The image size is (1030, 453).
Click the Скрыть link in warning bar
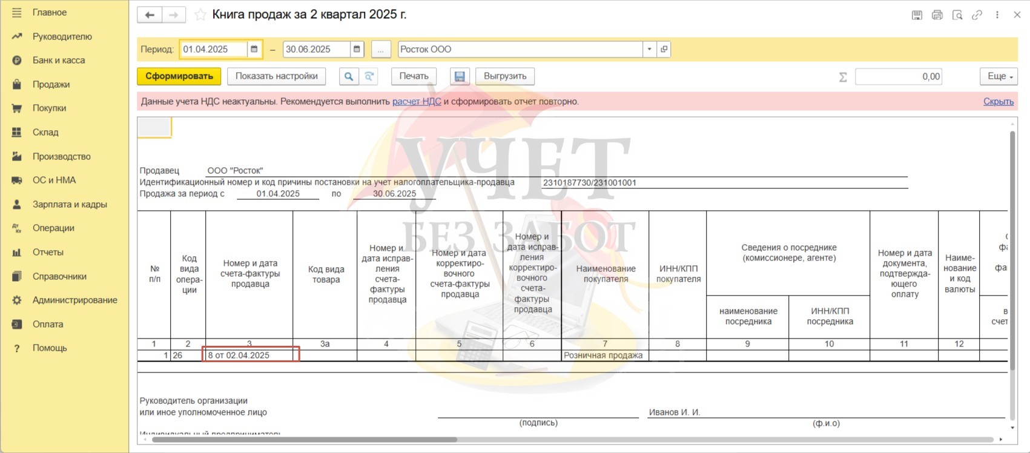[x=999, y=102]
